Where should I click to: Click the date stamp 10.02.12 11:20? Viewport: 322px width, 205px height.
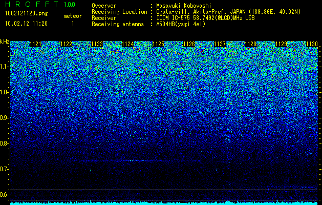(26, 24)
